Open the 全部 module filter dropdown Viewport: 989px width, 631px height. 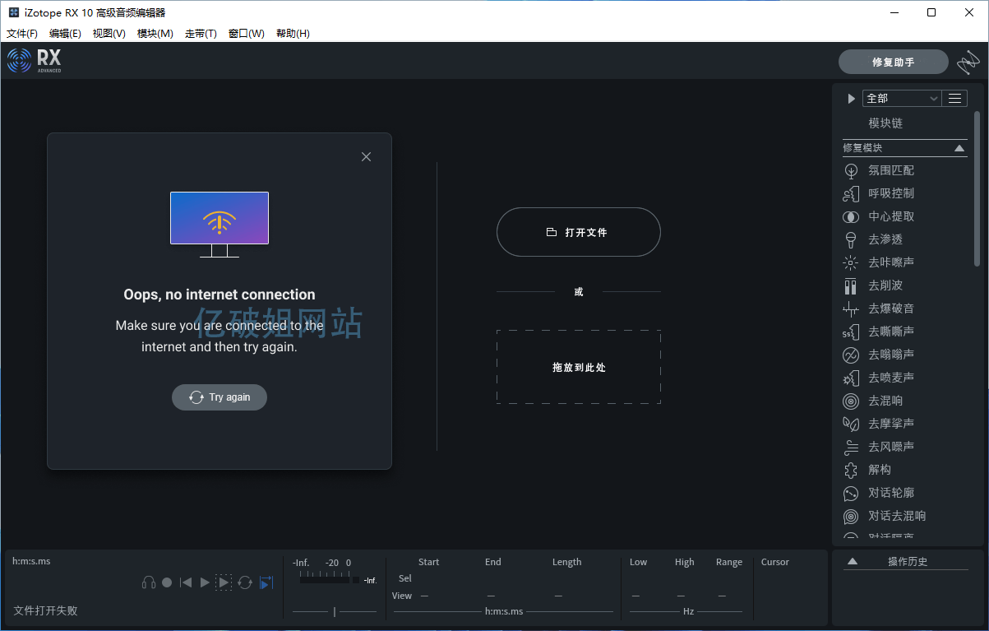pos(901,99)
